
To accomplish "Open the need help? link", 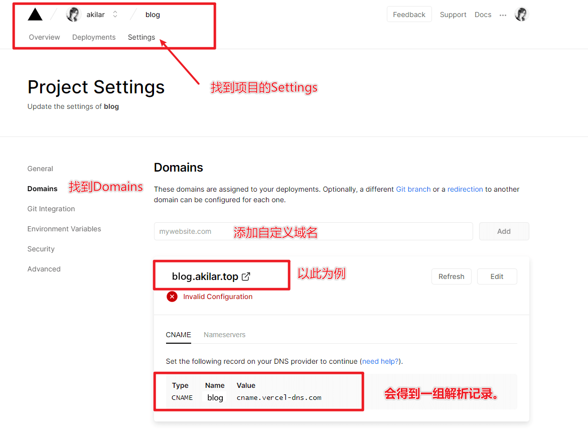I will tap(380, 361).
